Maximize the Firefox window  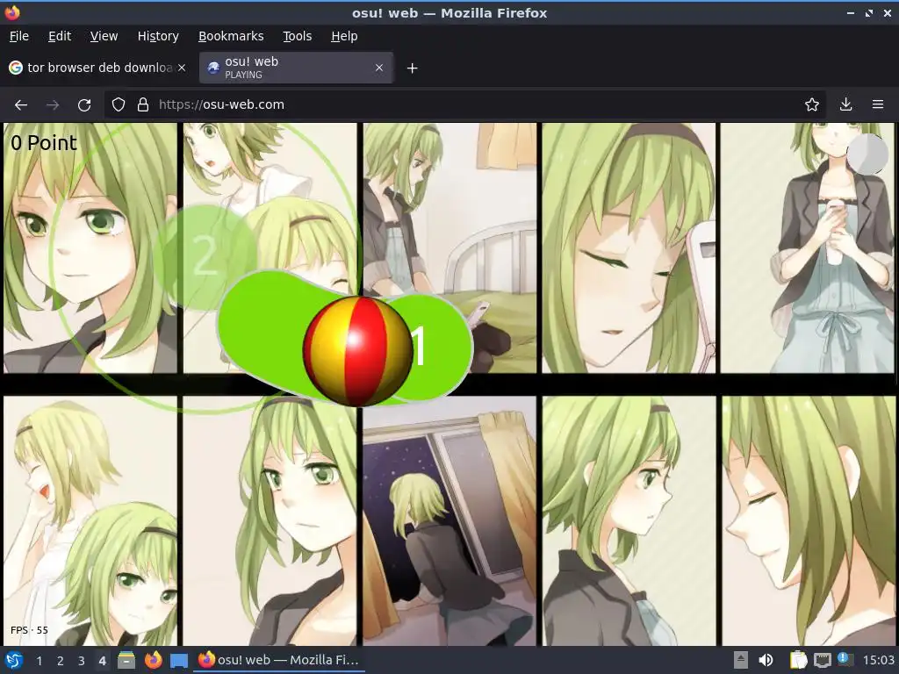click(x=868, y=12)
